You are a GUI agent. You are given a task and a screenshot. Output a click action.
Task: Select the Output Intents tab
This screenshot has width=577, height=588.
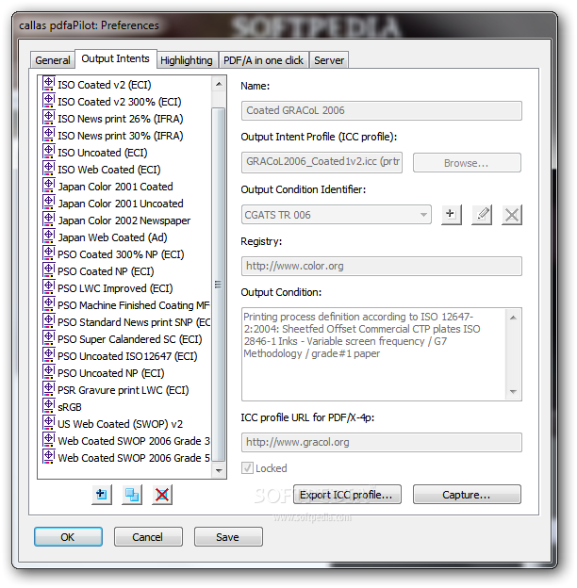[116, 58]
